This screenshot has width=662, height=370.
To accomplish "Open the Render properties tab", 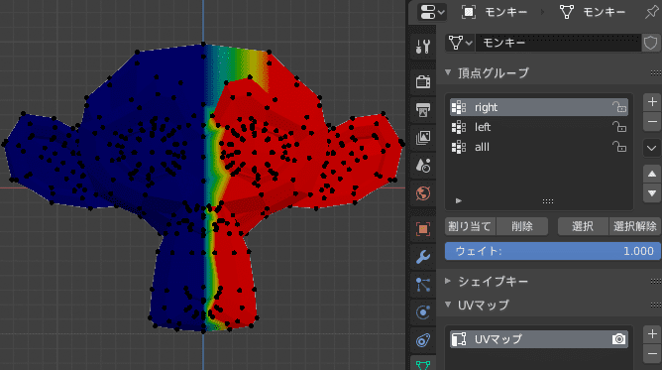I will click(x=422, y=81).
